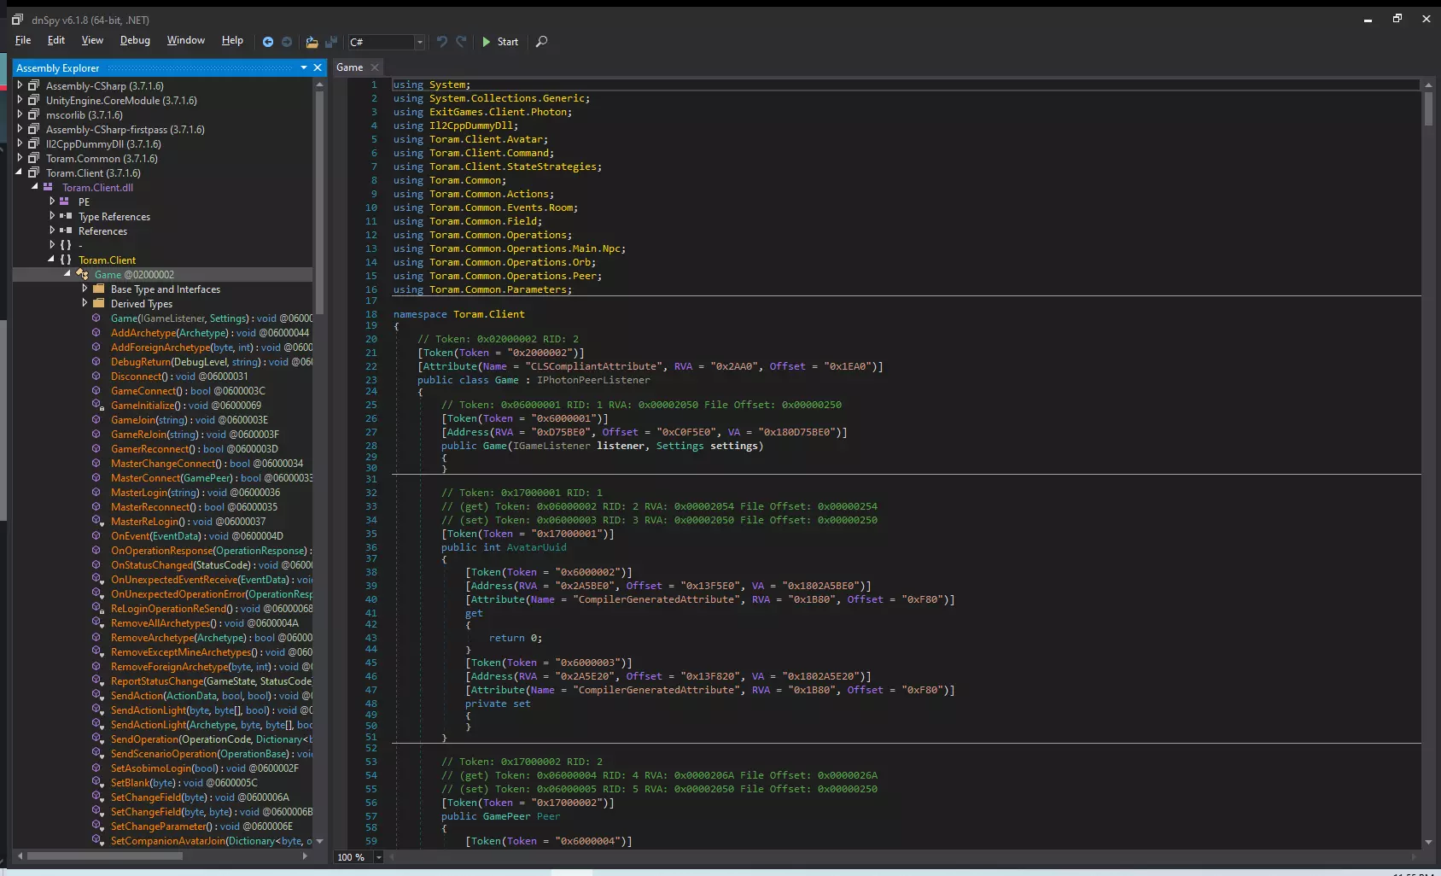The height and width of the screenshot is (876, 1441).
Task: Open the Assembly Explorer panel options arrow
Action: click(x=303, y=67)
